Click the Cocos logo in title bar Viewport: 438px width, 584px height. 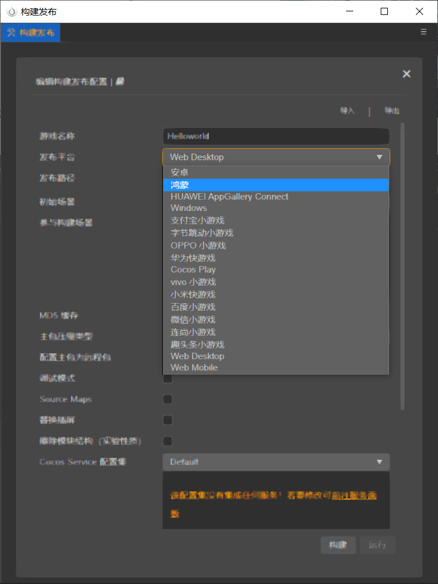click(x=12, y=11)
